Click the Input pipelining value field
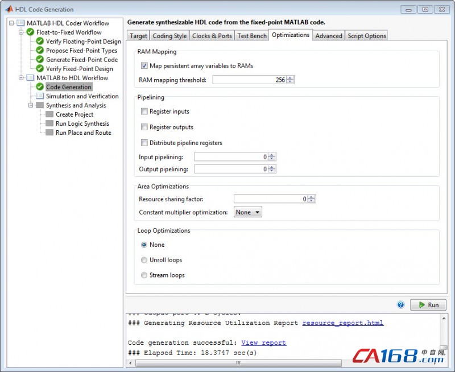 click(231, 156)
